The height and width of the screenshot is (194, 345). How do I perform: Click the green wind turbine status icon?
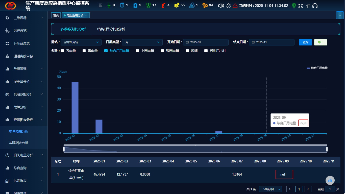pos(109,5)
